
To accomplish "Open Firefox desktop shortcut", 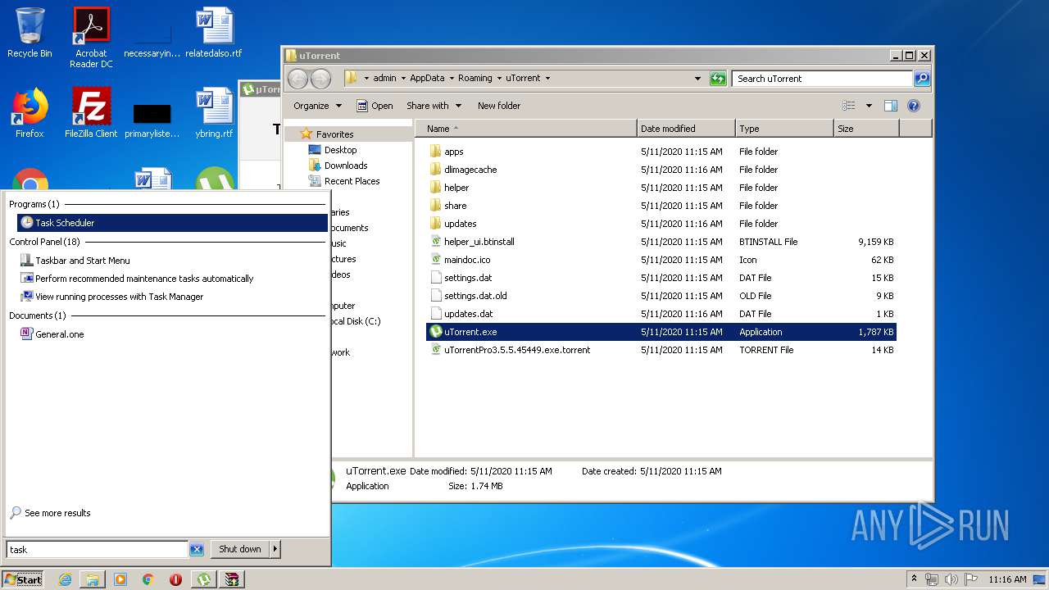I will pyautogui.click(x=30, y=113).
